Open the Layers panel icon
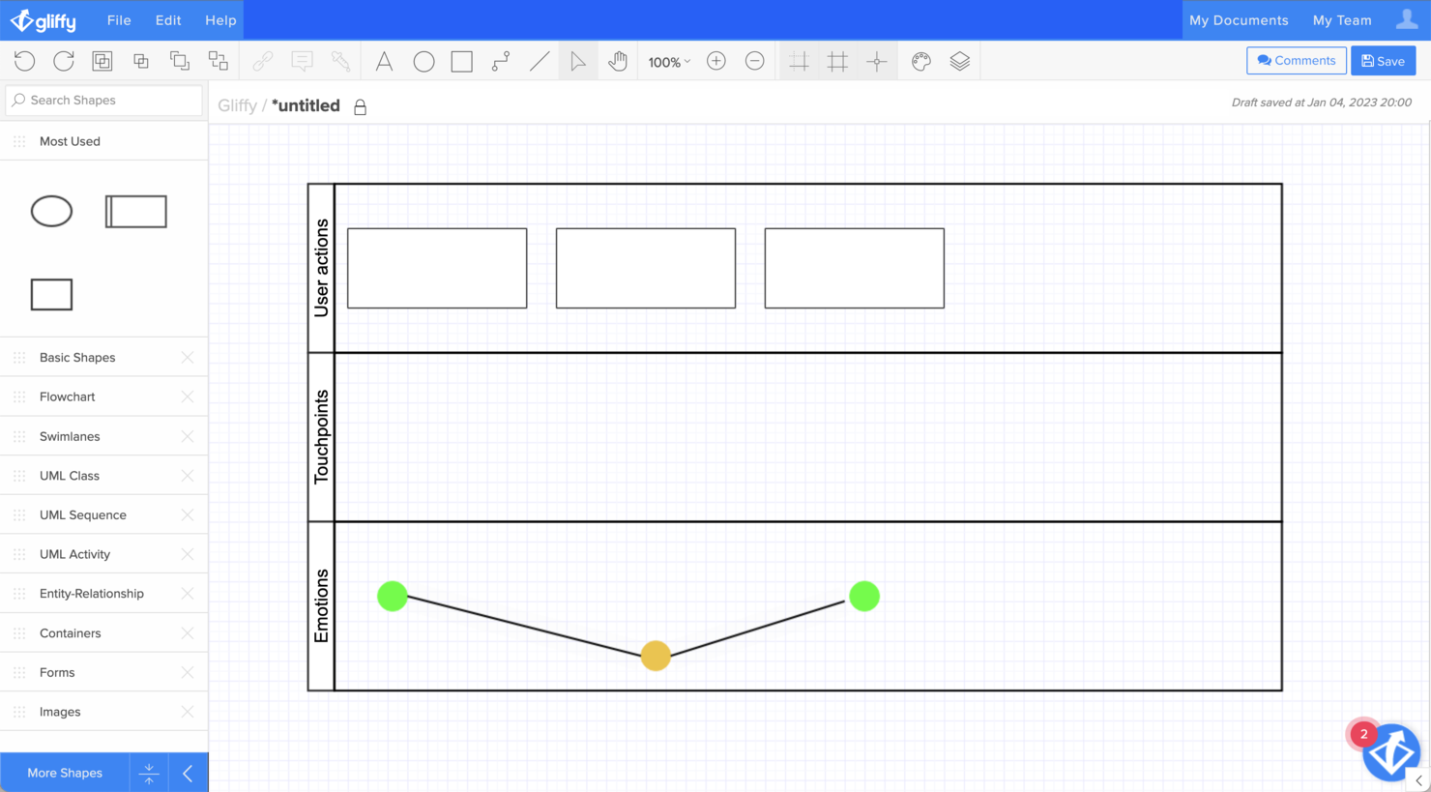This screenshot has height=792, width=1431. [x=959, y=61]
